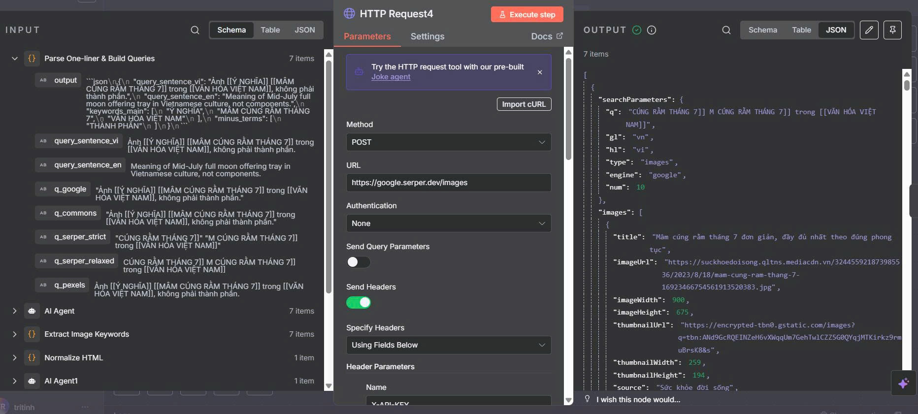This screenshot has height=414, width=918.
Task: Open the Parameters tab
Action: coord(367,36)
